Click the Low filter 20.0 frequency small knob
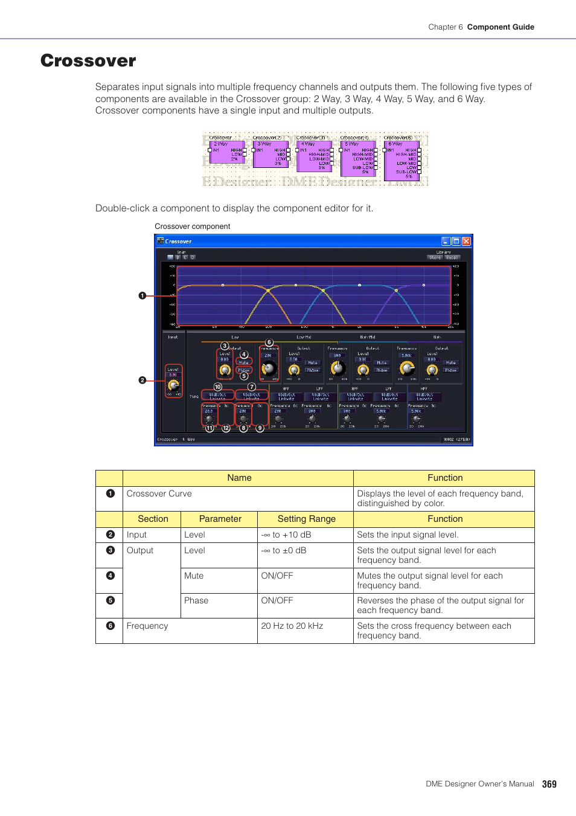The height and width of the screenshot is (816, 576). click(x=209, y=419)
